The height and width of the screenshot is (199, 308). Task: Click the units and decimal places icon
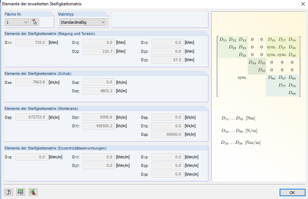pyautogui.click(x=21, y=192)
